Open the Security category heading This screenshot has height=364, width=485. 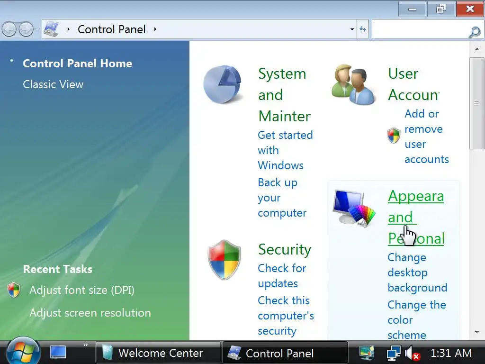[x=285, y=249]
